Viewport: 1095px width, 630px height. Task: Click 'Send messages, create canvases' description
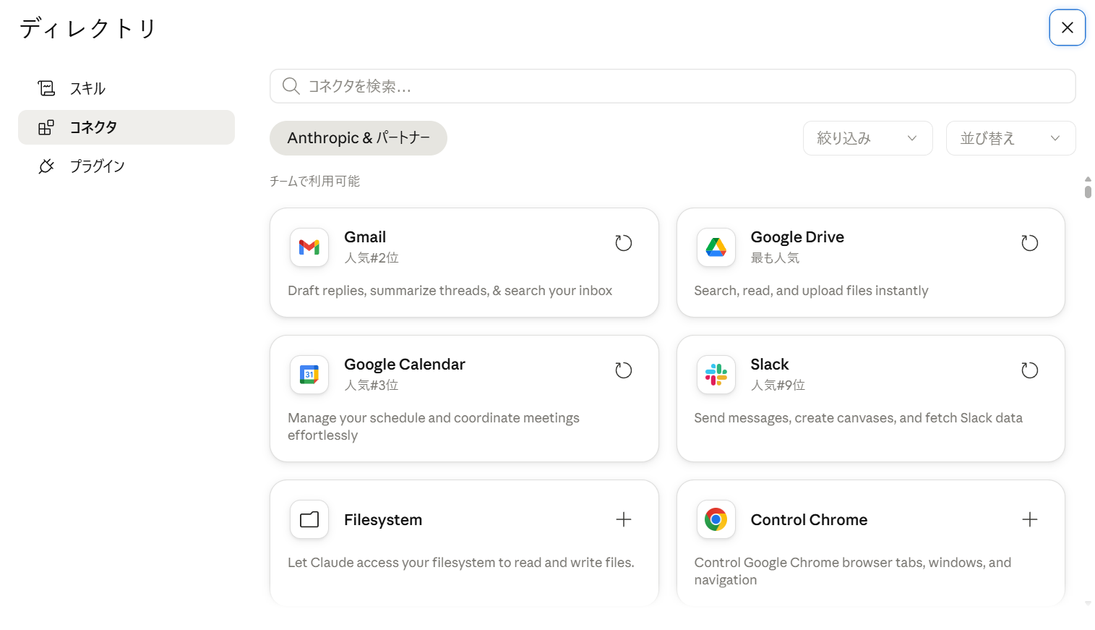[858, 418]
